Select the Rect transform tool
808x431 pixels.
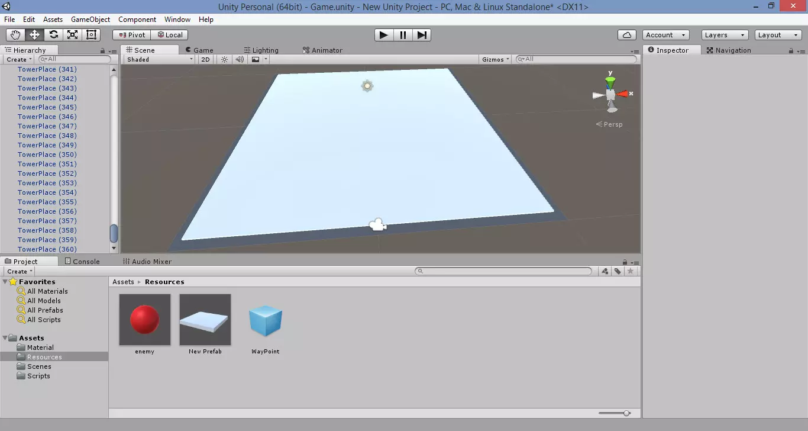click(x=91, y=35)
